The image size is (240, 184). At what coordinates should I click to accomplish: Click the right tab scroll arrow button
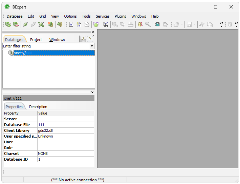tap(90, 39)
